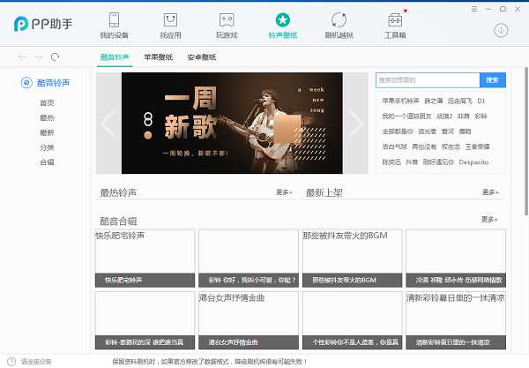The image size is (529, 368).
Task: Click the 酷音铃声 sidebar circle icon
Action: click(x=26, y=83)
